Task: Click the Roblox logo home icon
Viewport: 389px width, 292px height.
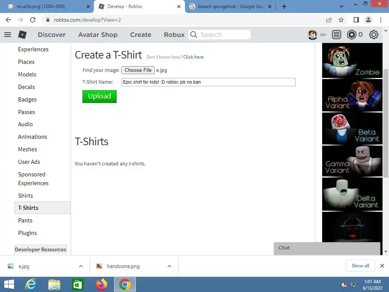Action: pos(22,35)
